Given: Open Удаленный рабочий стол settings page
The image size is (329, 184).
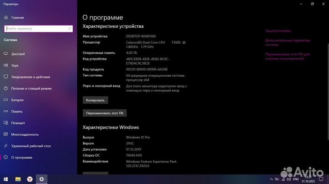Looking at the screenshot, I should pos(31,146).
